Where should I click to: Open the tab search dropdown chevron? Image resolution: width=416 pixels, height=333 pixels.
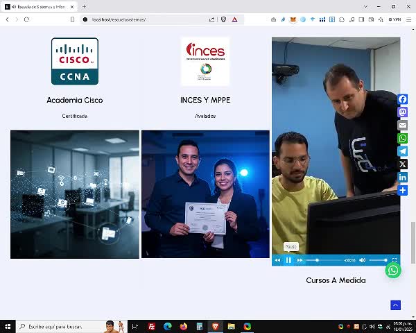point(365,7)
